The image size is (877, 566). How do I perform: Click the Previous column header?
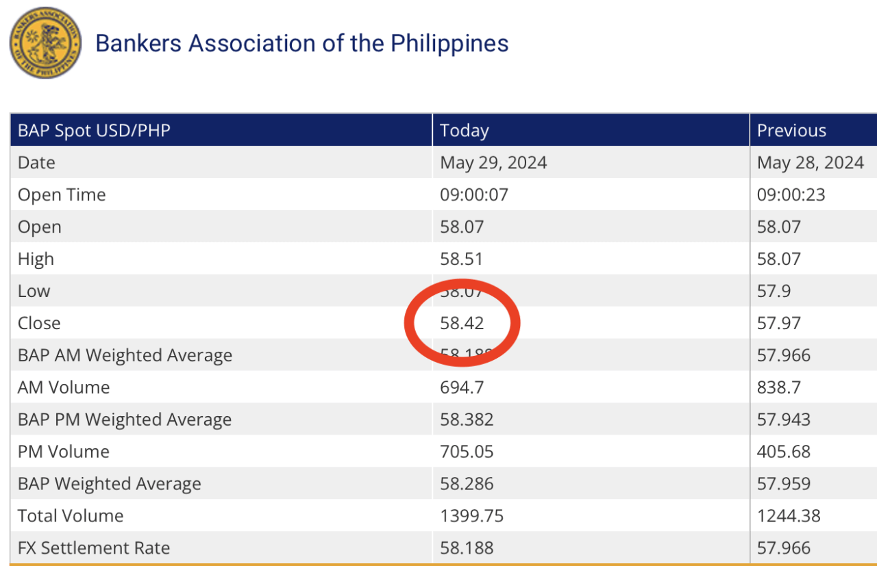(791, 131)
